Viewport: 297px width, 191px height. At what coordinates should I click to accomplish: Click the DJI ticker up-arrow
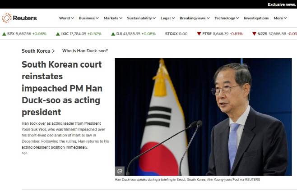113,34
